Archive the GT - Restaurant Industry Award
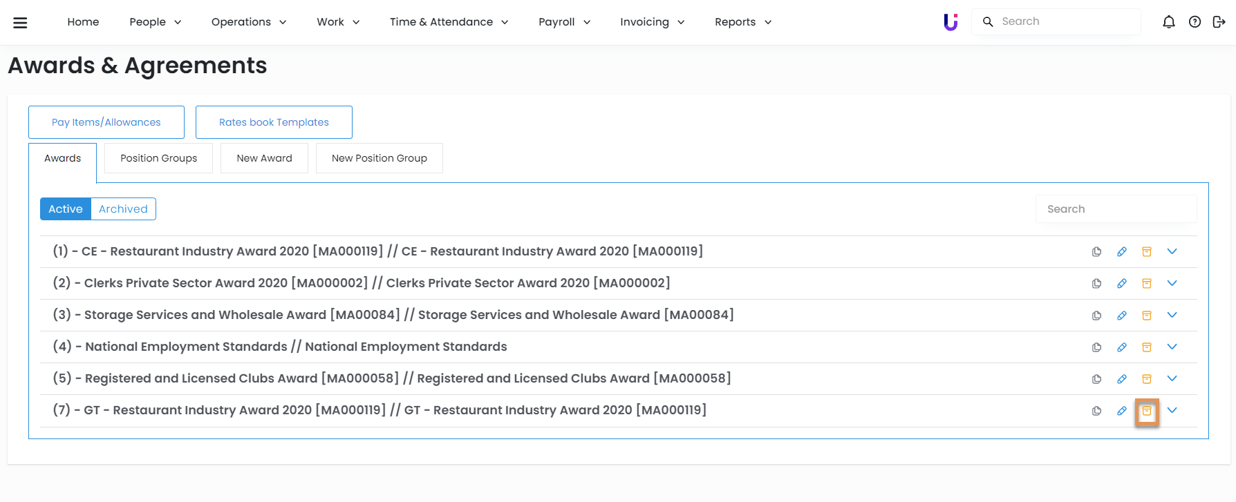The image size is (1236, 502). click(x=1146, y=411)
